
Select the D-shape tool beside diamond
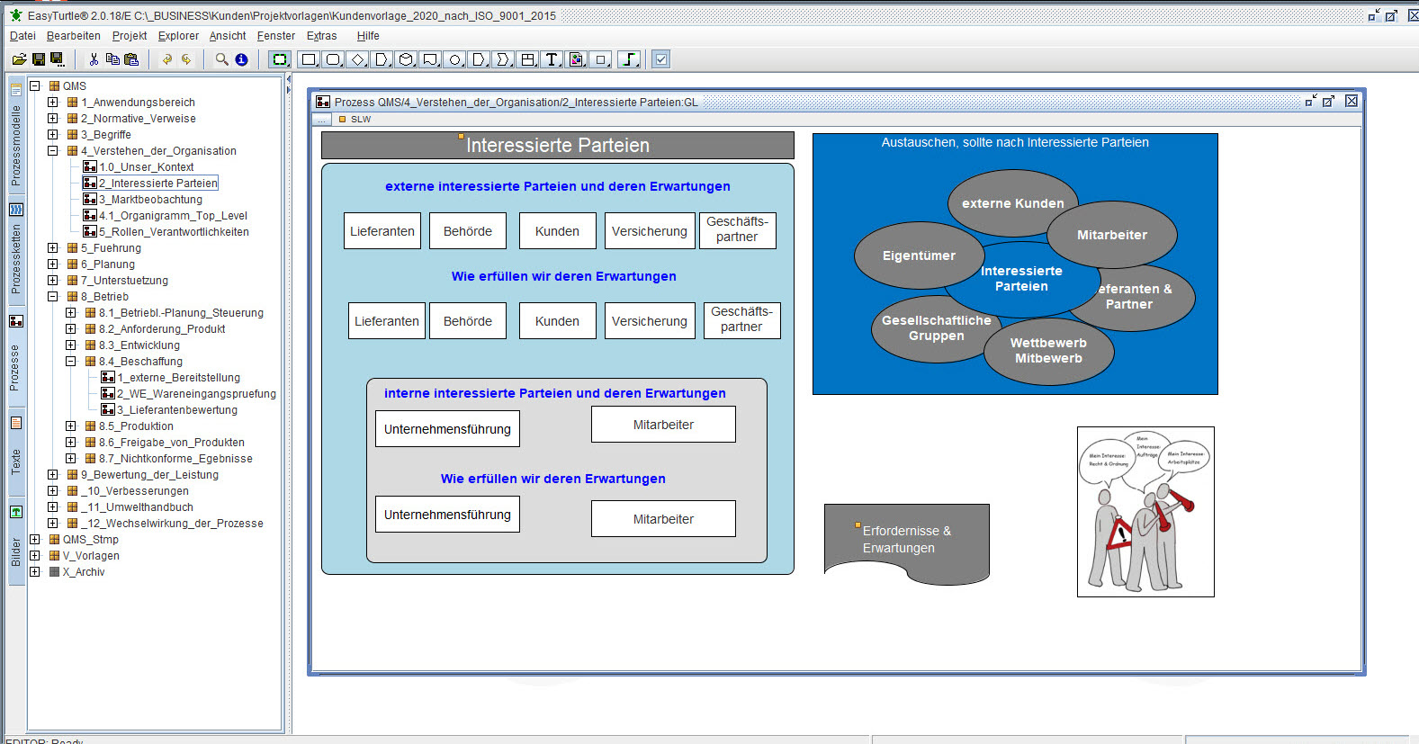[x=382, y=59]
